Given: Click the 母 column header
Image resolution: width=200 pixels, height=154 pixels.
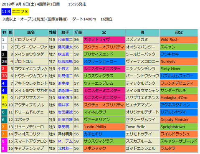Looking at the screenshot, I should point(142,33).
